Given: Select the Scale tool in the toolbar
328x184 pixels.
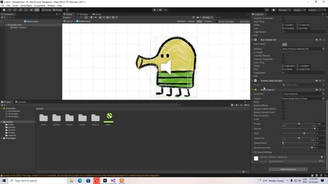Looking at the screenshot, I should 20,10.
